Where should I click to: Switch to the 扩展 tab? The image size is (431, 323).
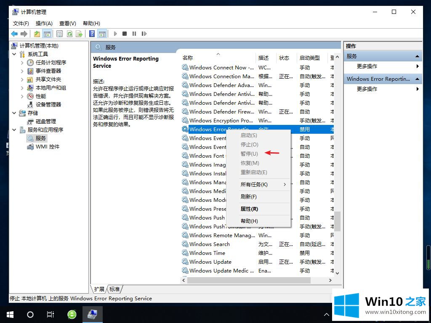pyautogui.click(x=99, y=289)
